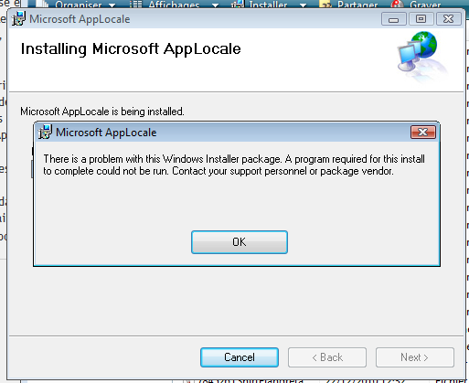The height and width of the screenshot is (383, 469).
Task: Maximize the Microsoft AppLocale setup window
Action: [421, 19]
